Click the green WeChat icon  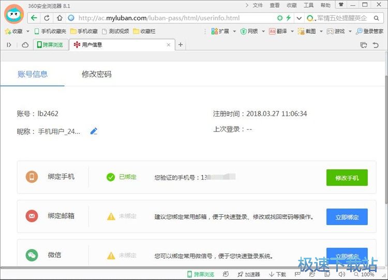pos(32,255)
